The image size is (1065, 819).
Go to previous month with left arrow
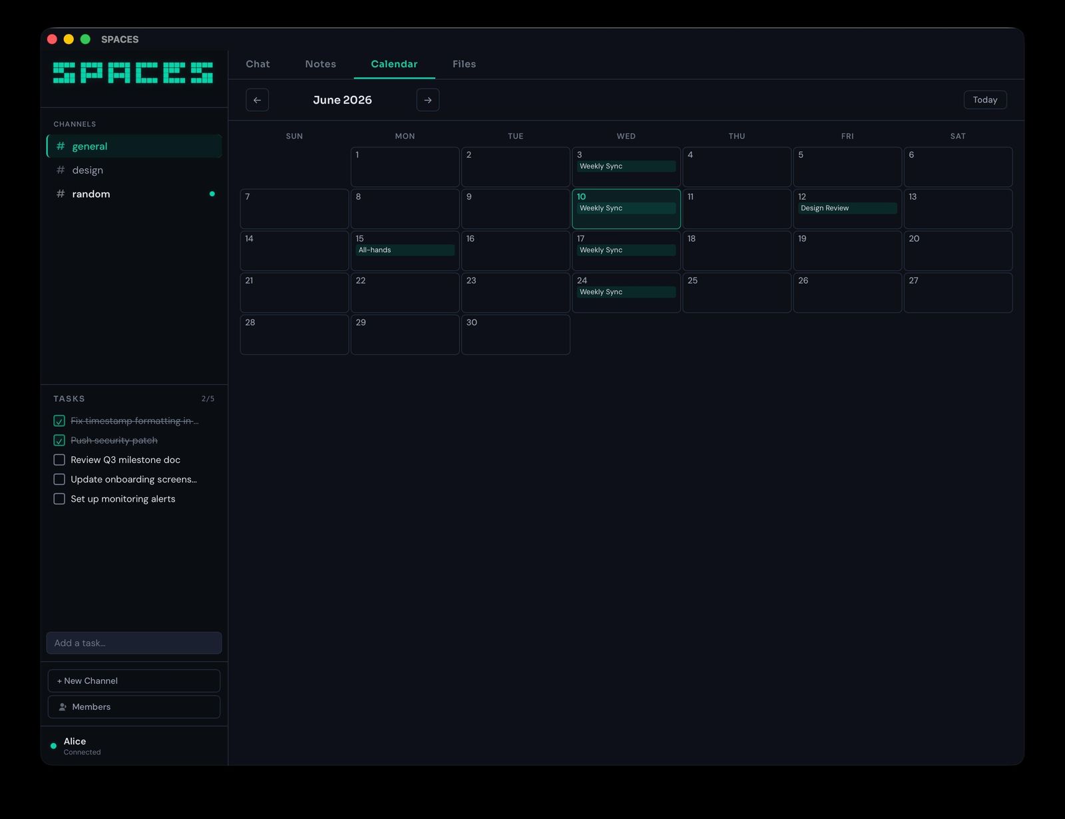[257, 100]
